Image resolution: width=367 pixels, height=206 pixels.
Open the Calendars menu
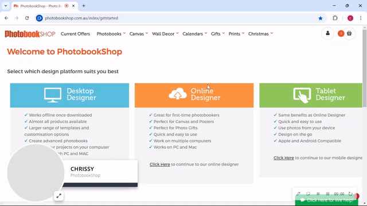(x=195, y=34)
